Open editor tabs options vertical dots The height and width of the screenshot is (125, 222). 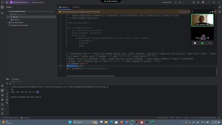[x=215, y=7]
